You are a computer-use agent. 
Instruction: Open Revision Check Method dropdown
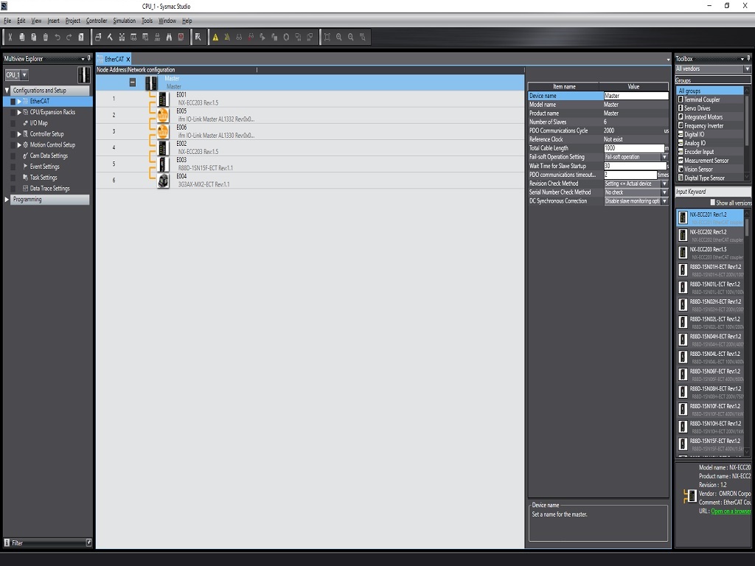(664, 184)
